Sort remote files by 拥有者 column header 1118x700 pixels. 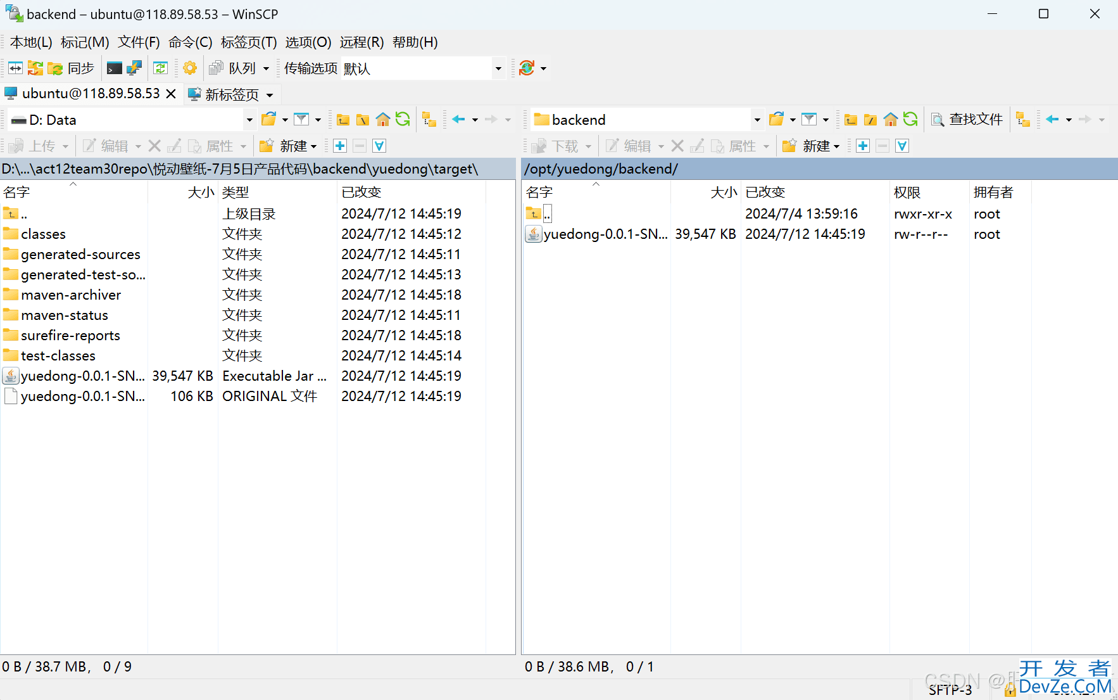click(x=1000, y=192)
